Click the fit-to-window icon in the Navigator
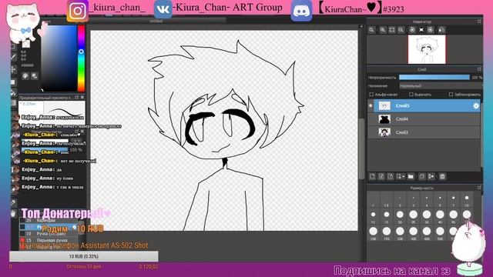 click(392, 30)
